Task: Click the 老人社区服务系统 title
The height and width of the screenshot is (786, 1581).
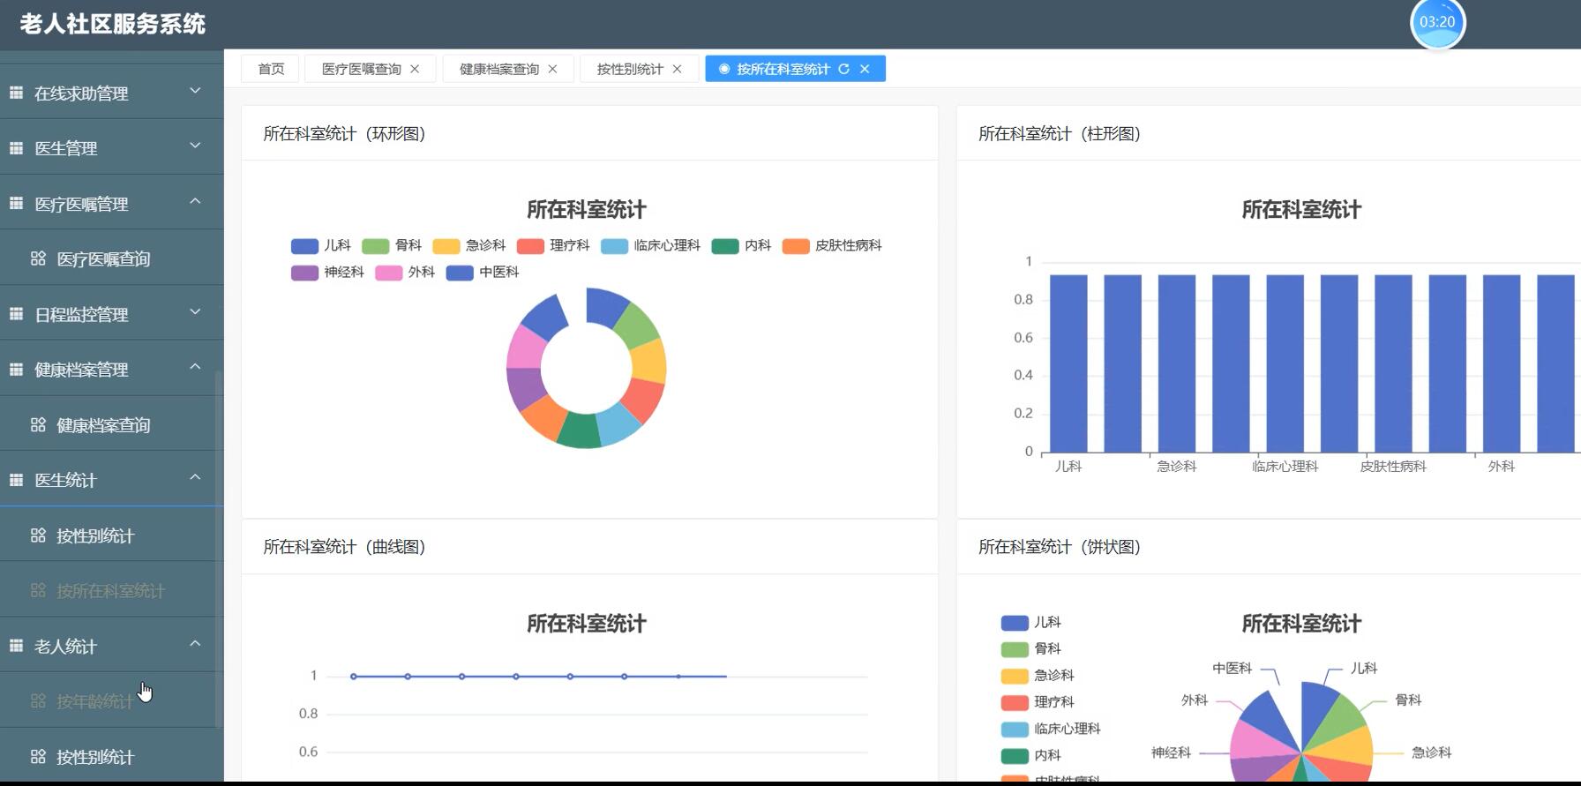Action: coord(112,24)
